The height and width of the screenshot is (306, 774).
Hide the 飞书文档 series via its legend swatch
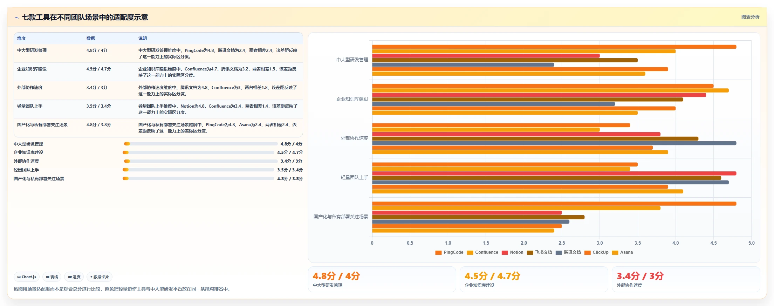click(530, 252)
